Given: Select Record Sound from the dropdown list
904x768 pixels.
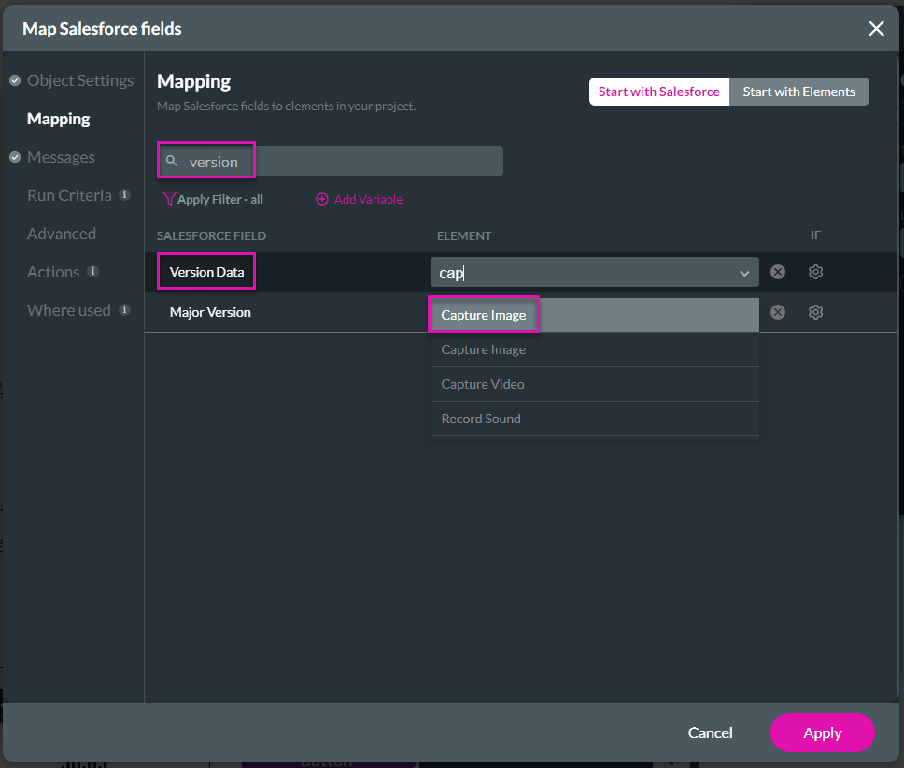Looking at the screenshot, I should pos(481,419).
